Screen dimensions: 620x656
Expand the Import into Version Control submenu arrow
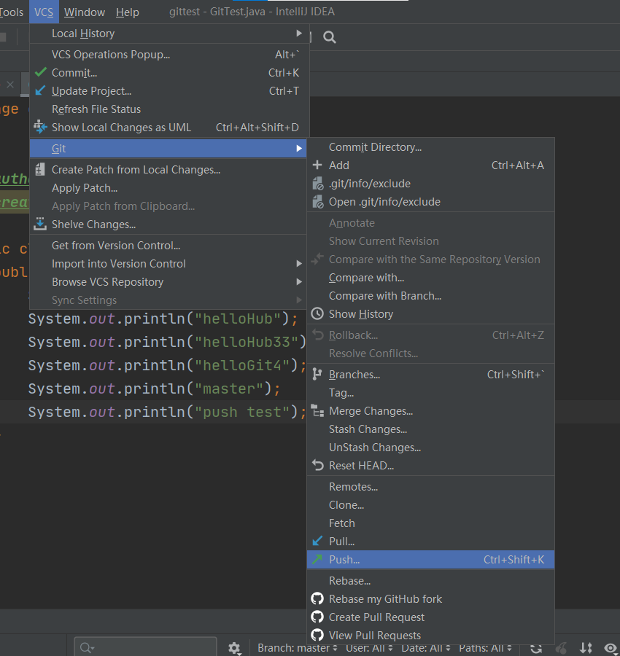[299, 264]
